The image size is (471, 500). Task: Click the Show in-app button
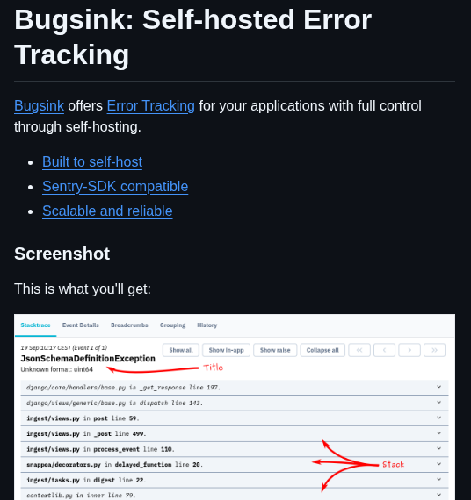tap(226, 350)
